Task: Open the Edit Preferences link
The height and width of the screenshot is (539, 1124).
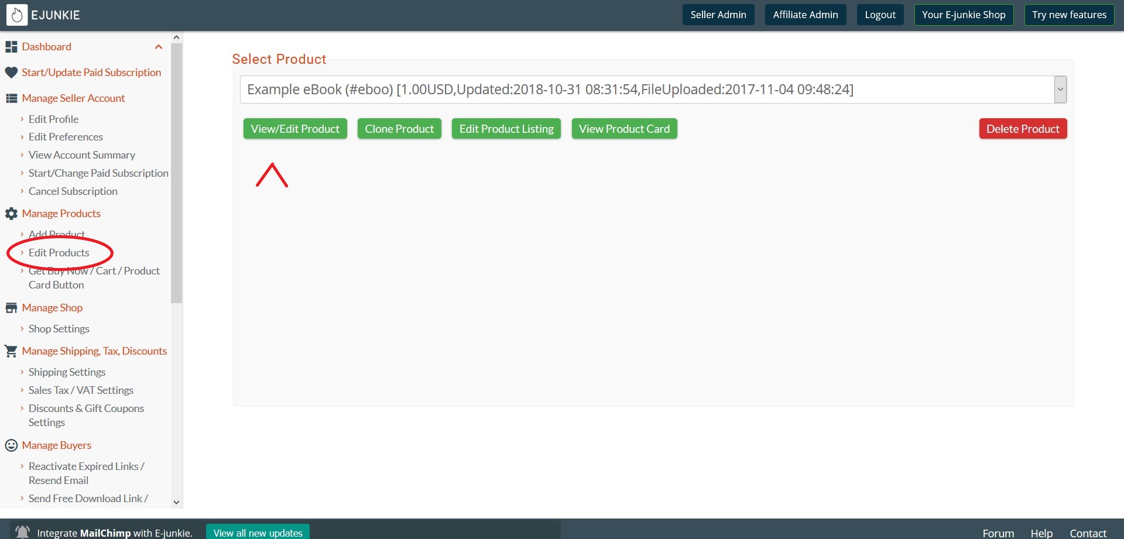Action: (x=66, y=137)
